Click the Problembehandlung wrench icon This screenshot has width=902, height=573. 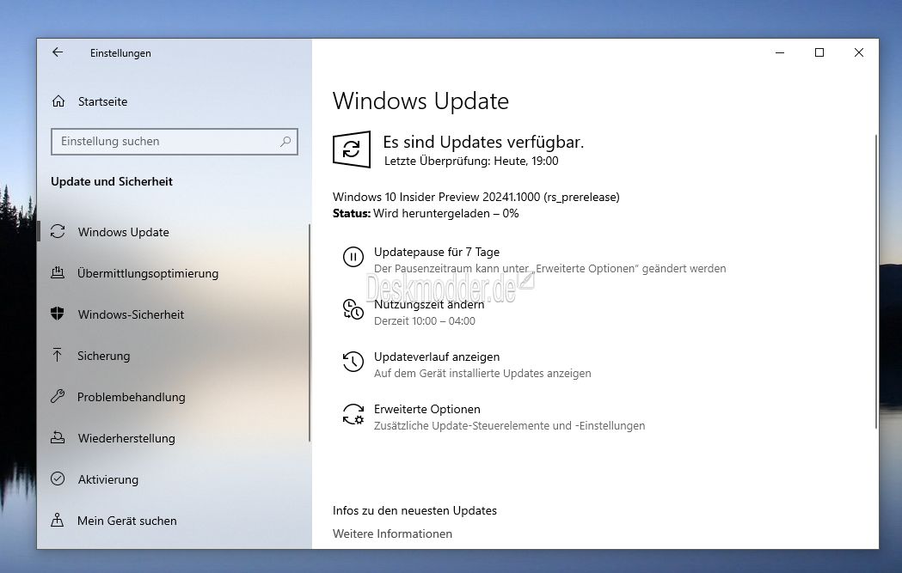pos(58,397)
